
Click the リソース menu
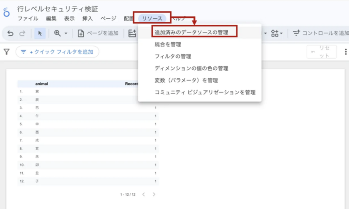pos(152,18)
